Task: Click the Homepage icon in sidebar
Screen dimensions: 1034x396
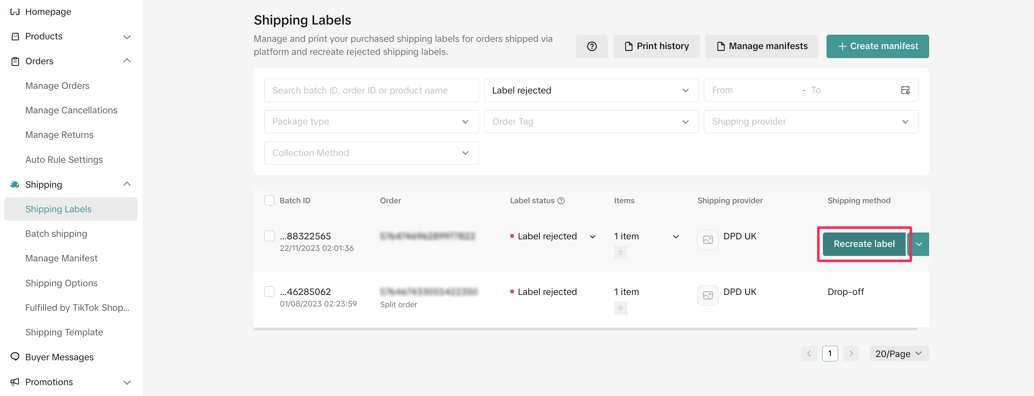Action: pos(15,12)
